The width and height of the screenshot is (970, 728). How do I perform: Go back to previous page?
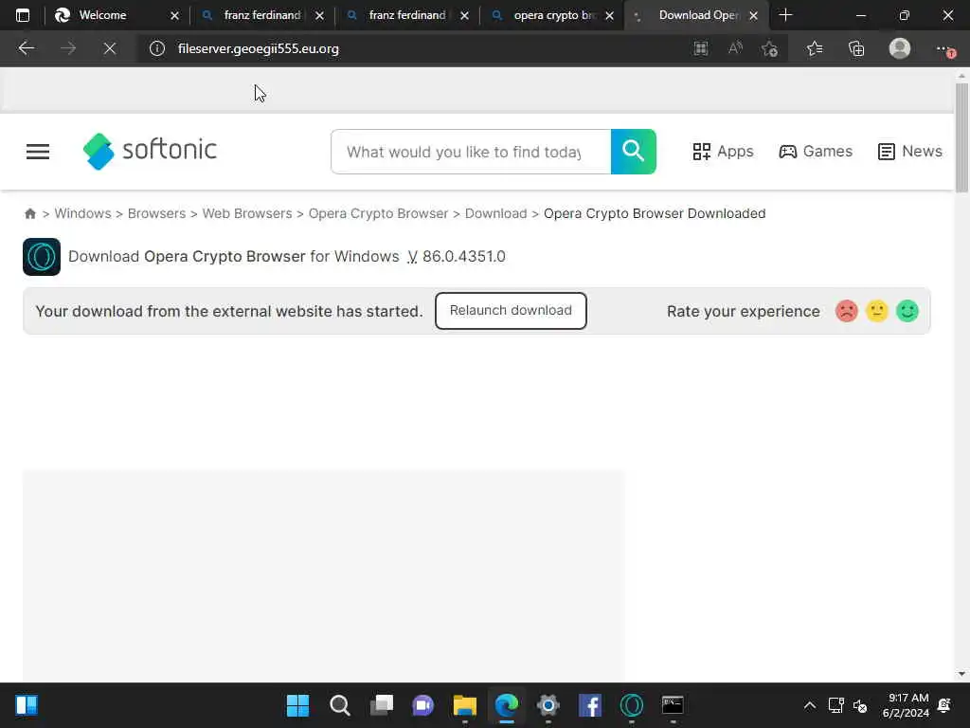tap(26, 48)
